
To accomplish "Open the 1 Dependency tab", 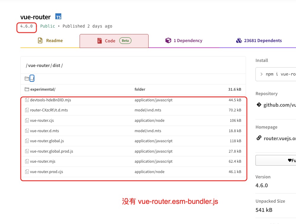I will click(188, 41).
